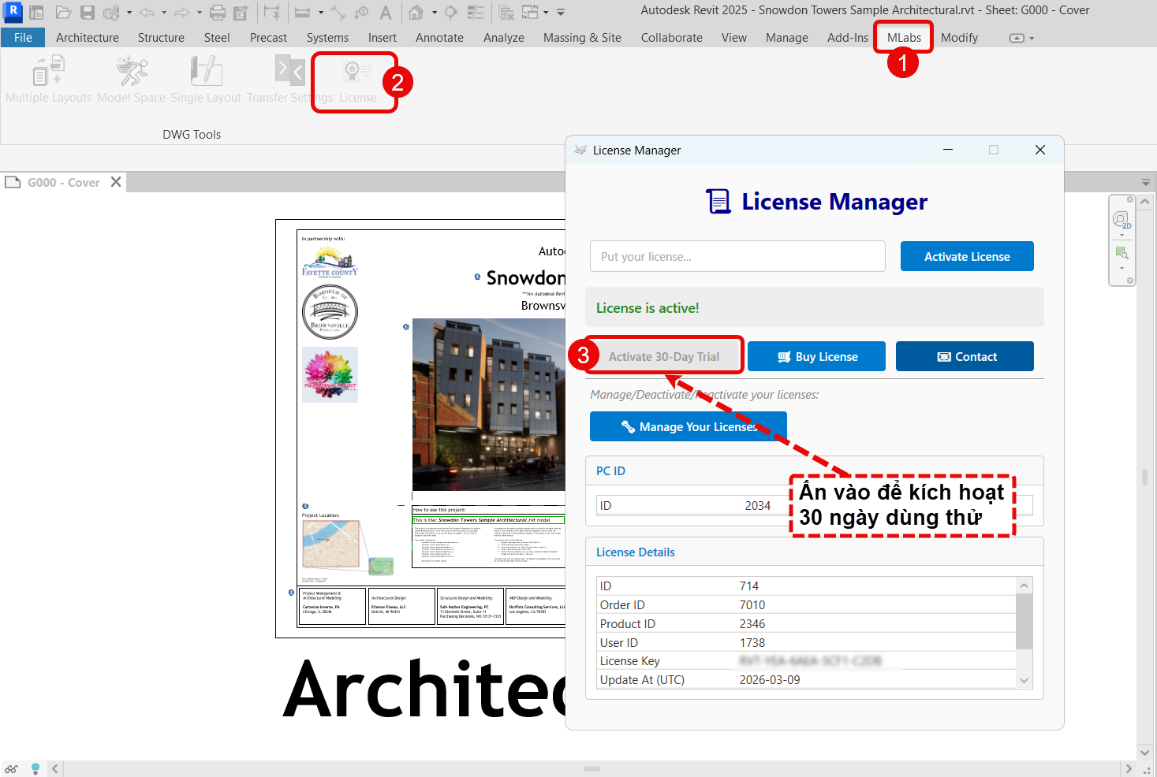Click the Text tool icon in toolbar

[x=386, y=13]
